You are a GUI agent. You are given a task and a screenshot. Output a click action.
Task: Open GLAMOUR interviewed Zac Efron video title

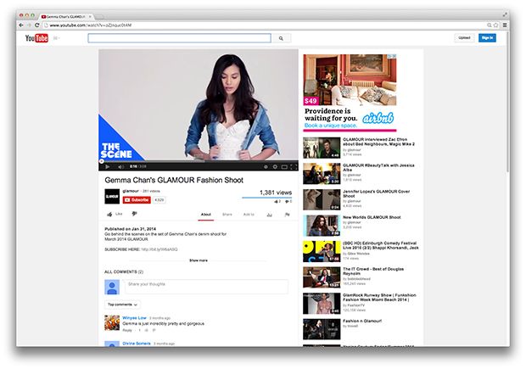(x=378, y=142)
